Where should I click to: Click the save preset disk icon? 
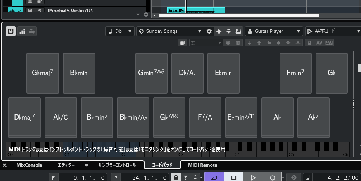click(238, 31)
